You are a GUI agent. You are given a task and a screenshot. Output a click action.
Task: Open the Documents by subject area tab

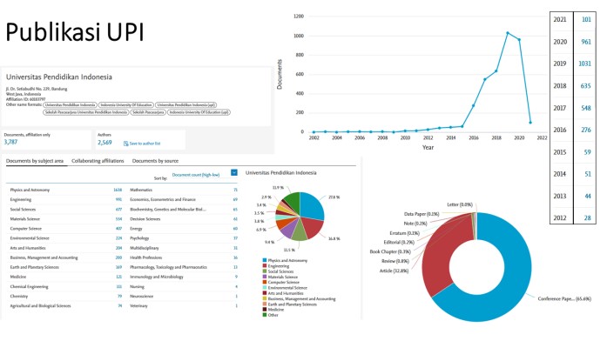point(35,161)
